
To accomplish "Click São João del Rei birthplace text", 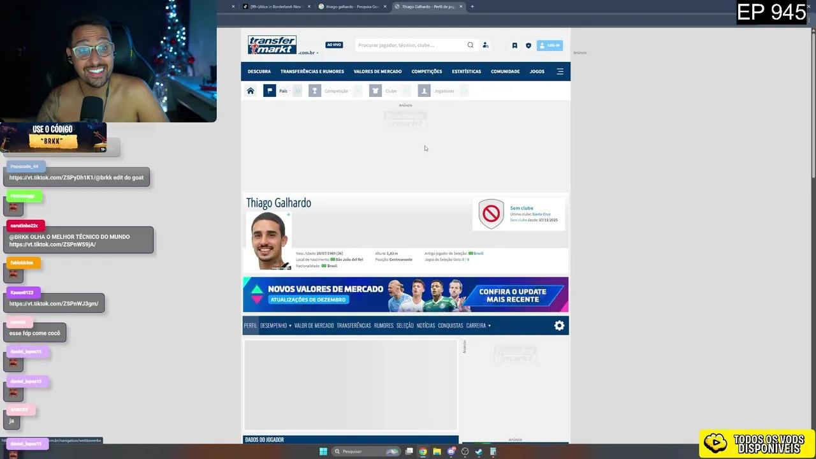I will pos(349,259).
